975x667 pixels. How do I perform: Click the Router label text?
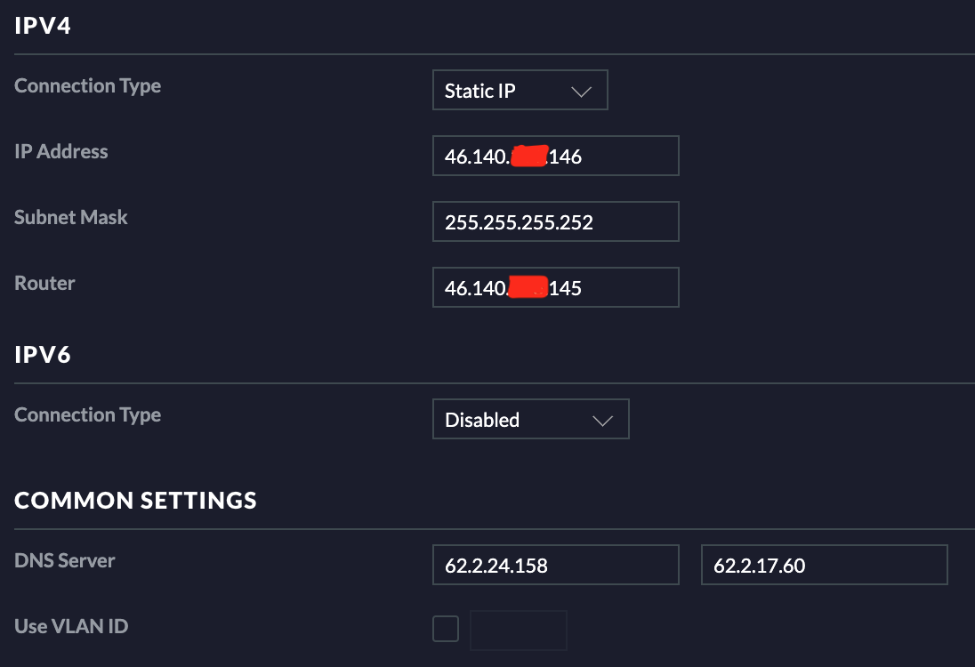[44, 284]
